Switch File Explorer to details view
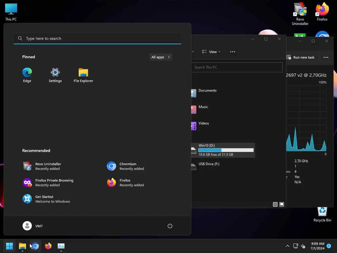The image size is (337, 253). tap(275, 204)
